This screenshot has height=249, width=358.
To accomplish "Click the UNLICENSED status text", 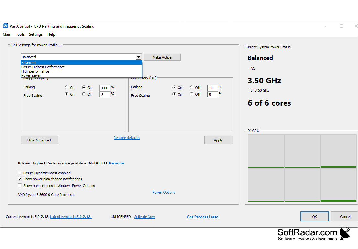I will (121, 217).
